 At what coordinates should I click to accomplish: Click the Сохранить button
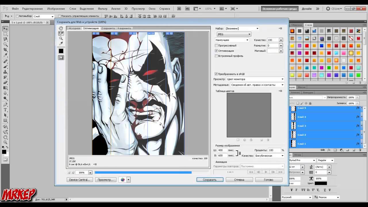click(210, 180)
